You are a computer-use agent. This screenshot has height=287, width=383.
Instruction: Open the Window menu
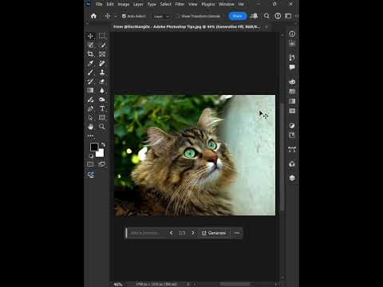(x=227, y=4)
